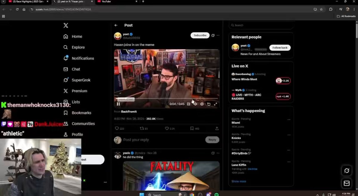Toggle video captions
This screenshot has width=358, height=196.
click(189, 104)
